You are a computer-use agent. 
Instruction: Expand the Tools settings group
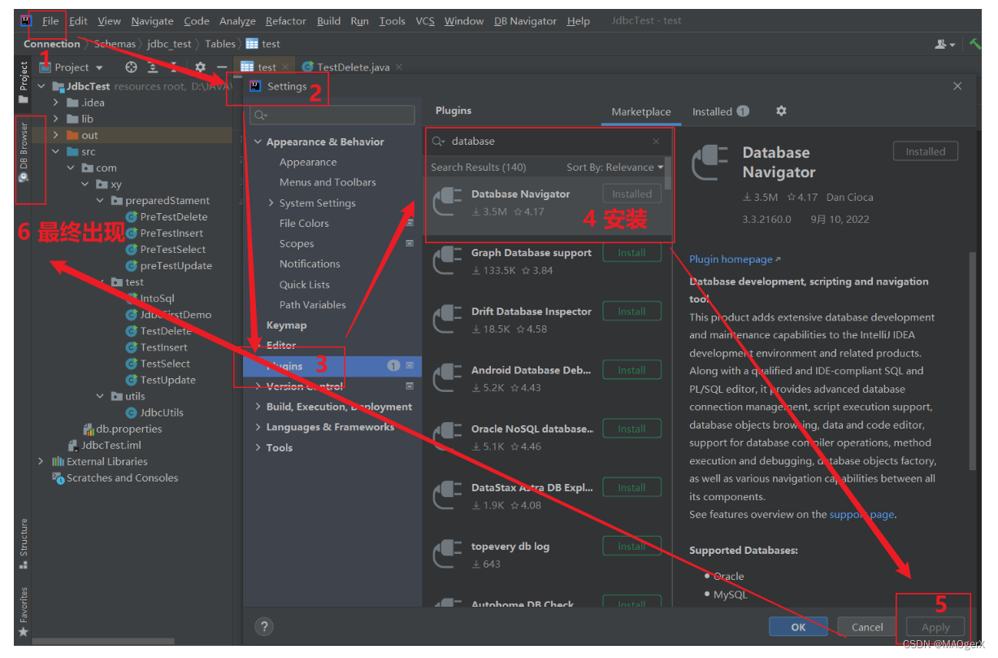(258, 447)
